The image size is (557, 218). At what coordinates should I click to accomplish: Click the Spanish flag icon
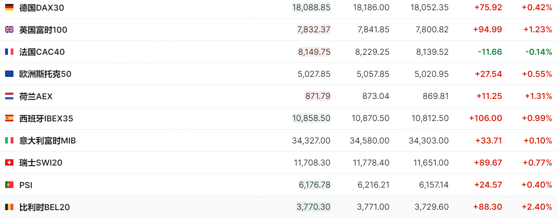coord(9,118)
